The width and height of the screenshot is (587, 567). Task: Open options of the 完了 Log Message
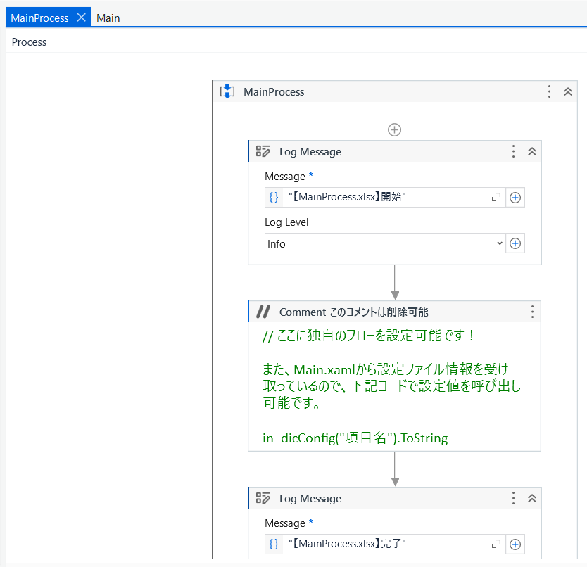513,498
